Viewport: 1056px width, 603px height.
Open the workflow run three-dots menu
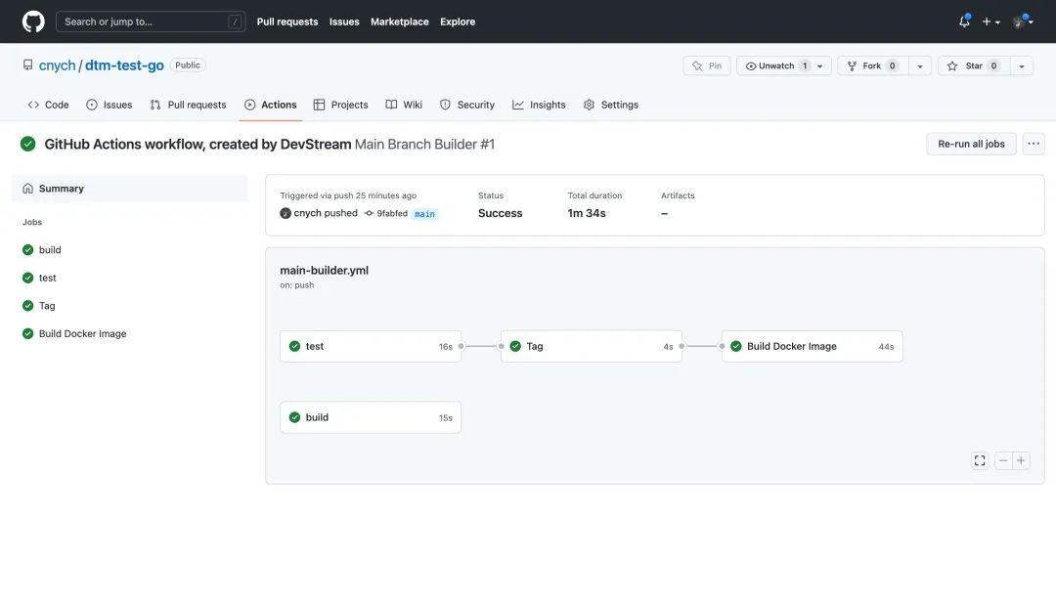(x=1034, y=144)
